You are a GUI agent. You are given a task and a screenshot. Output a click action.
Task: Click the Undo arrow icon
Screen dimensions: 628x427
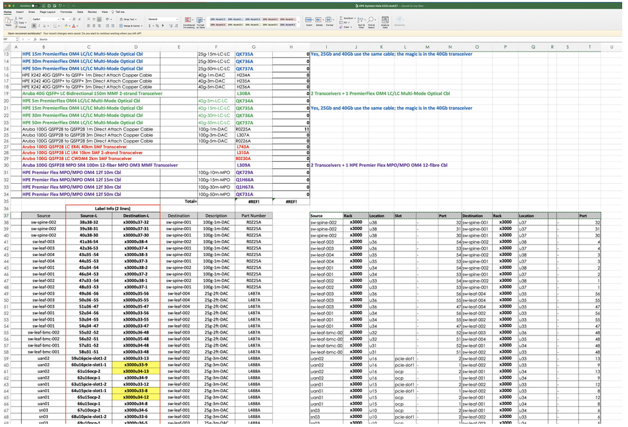pyautogui.click(x=60, y=6)
